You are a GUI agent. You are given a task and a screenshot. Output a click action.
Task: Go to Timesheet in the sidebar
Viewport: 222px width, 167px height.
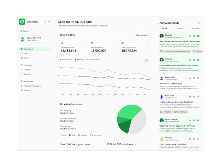click(x=26, y=65)
